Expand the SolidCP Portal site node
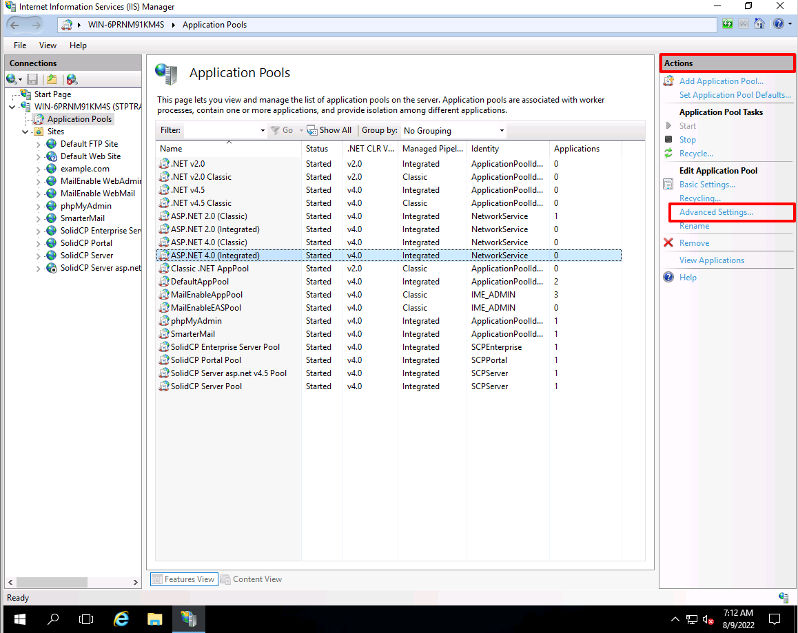Image resolution: width=798 pixels, height=633 pixels. 38,243
